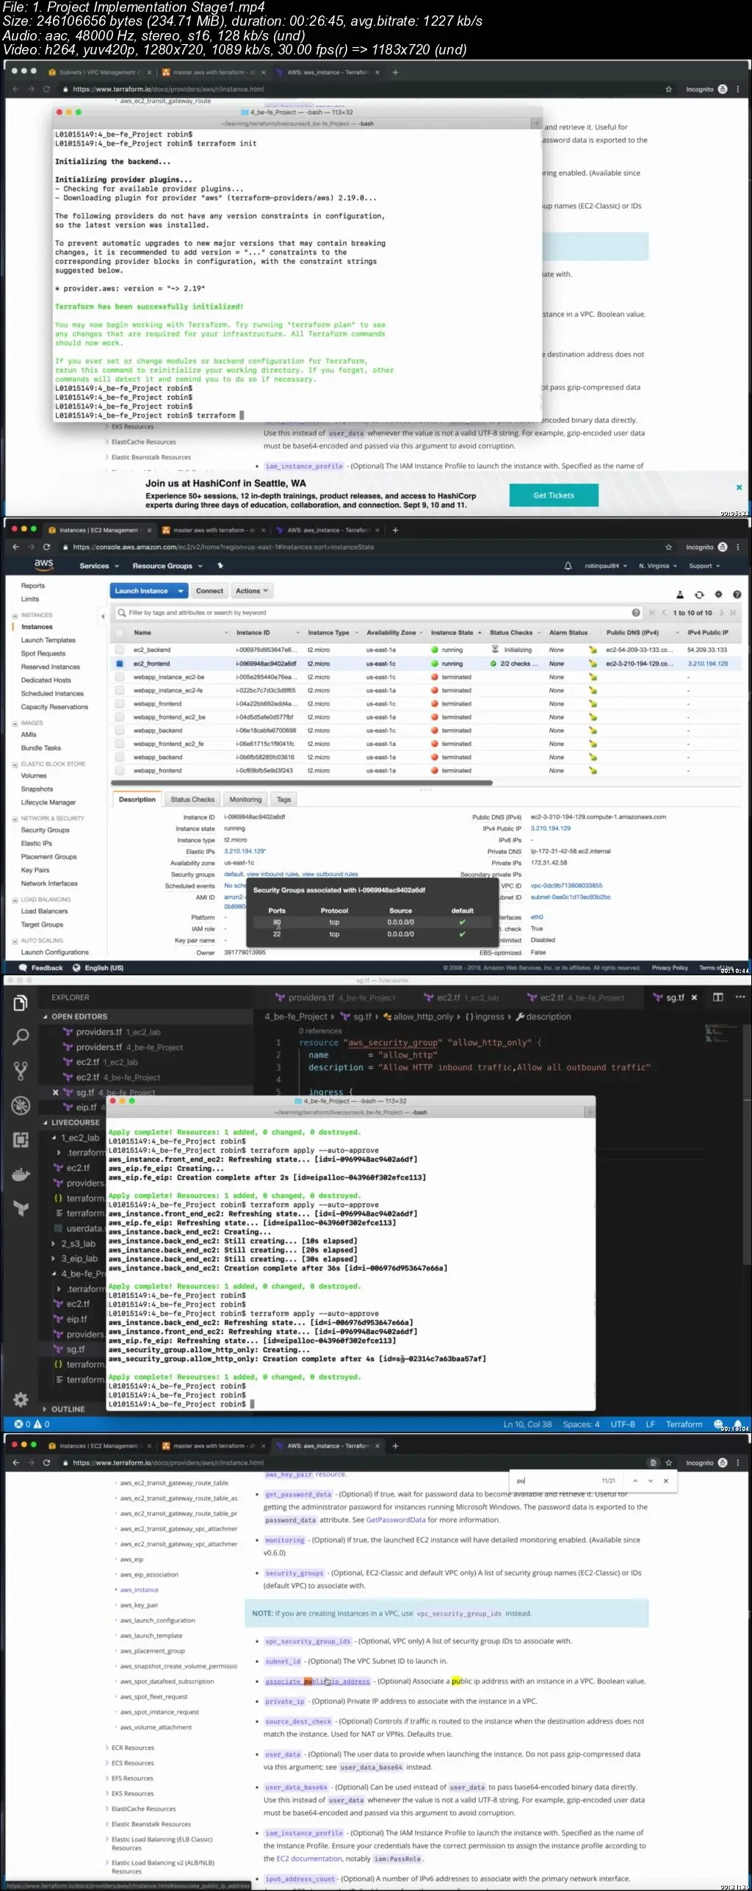Screen dimensions: 752x1891
Task: Open Manage gear in VS Code activity bar
Action: (21, 1399)
